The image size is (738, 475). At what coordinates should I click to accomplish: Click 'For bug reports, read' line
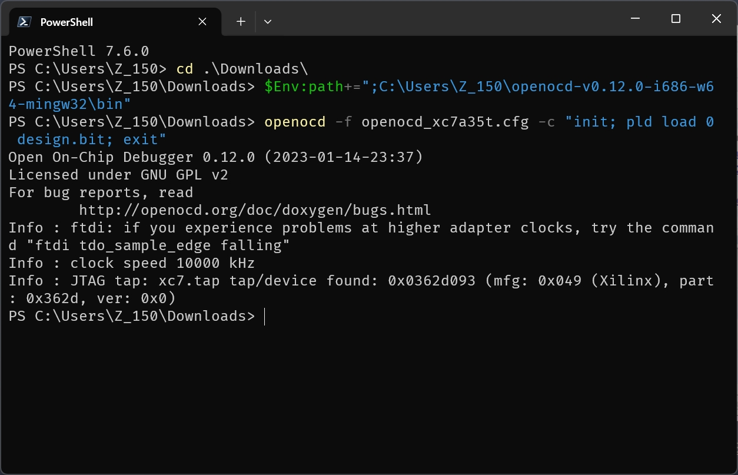coord(101,192)
